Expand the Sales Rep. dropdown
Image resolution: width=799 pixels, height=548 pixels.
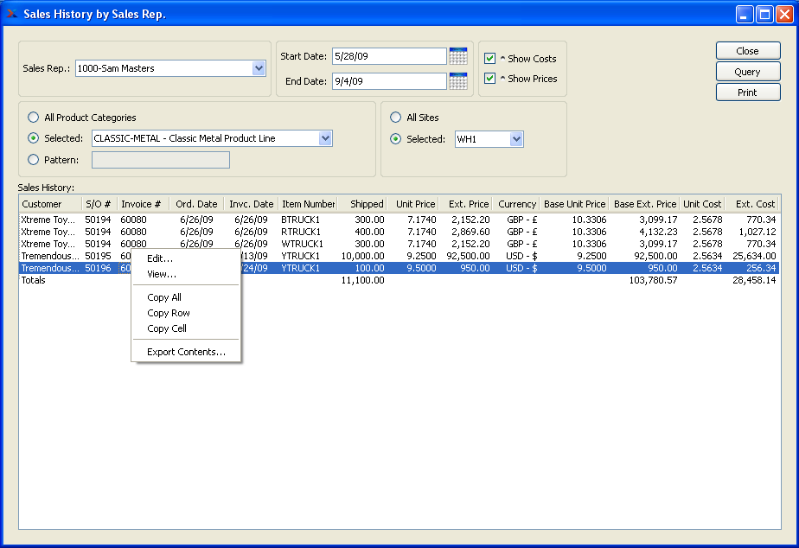tap(258, 68)
